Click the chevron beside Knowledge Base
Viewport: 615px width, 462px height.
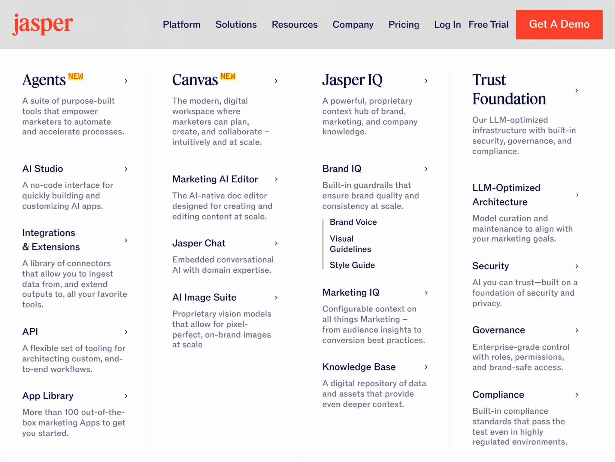coord(426,367)
